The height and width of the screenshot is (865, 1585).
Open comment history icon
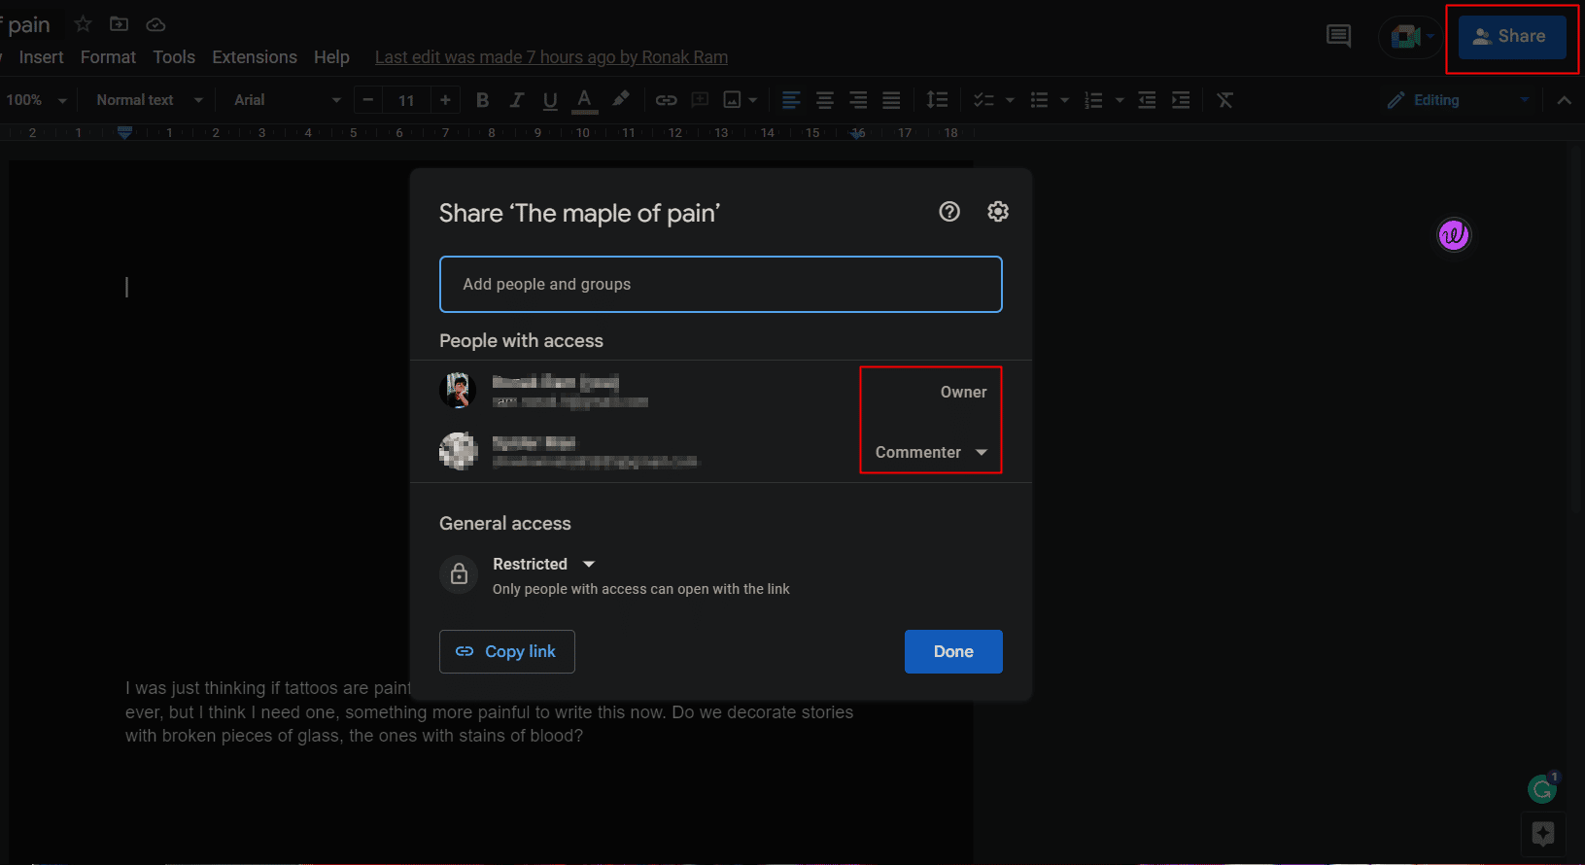click(1338, 37)
